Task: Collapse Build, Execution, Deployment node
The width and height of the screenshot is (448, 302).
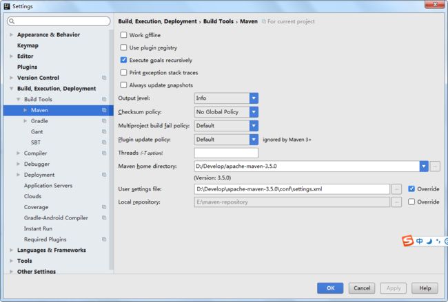Action: coord(12,89)
